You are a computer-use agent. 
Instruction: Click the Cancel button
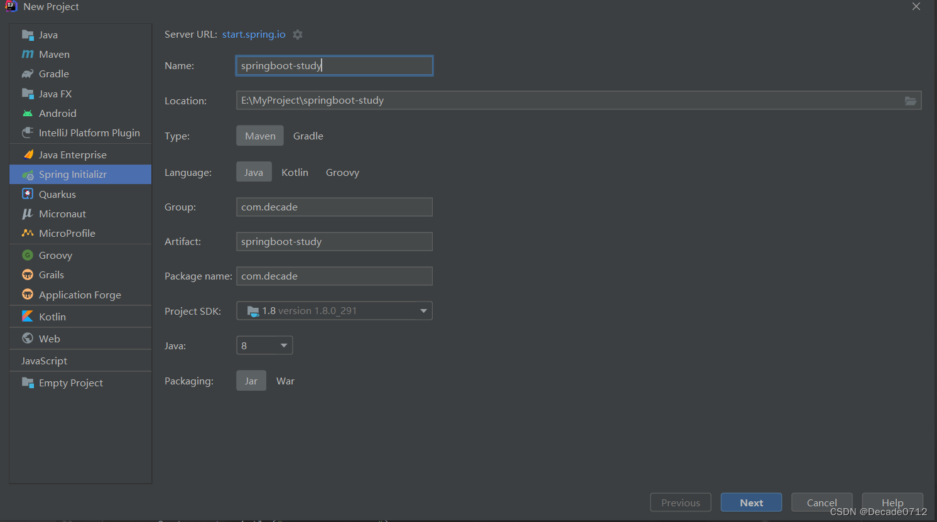coord(821,503)
